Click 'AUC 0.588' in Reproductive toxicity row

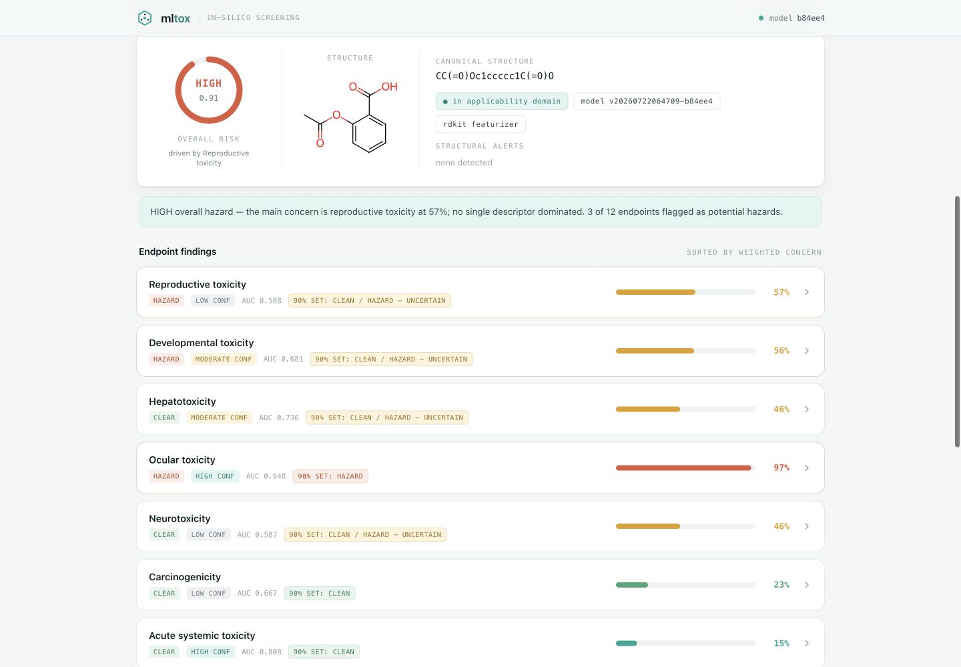tap(262, 301)
